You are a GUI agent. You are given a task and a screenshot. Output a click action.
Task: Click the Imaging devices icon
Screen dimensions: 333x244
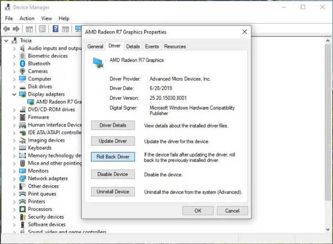(x=22, y=140)
